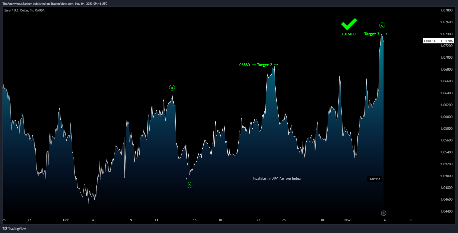
Task: Click the purple lightning event icon
Action: coord(384,213)
